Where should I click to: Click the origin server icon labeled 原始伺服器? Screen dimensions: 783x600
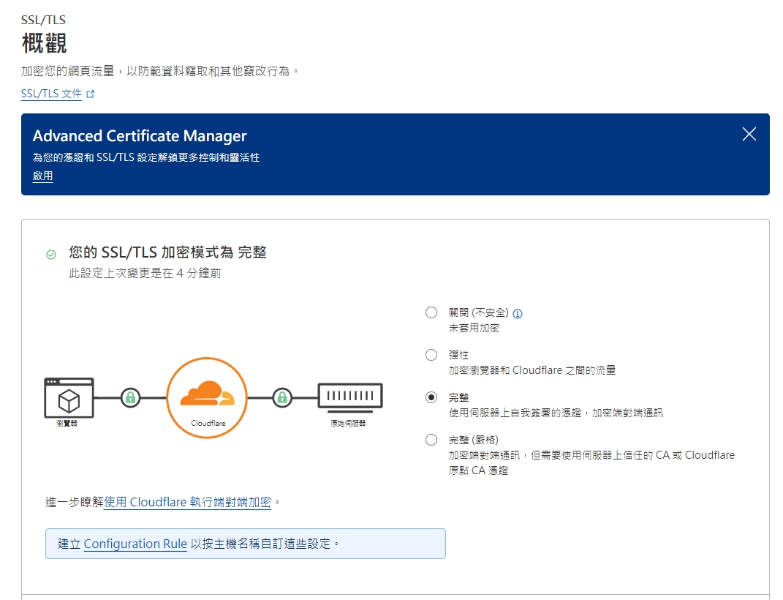[x=350, y=397]
